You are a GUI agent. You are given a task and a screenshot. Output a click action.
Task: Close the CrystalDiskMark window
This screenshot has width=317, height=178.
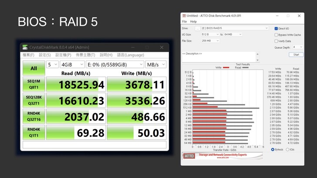coord(162,47)
